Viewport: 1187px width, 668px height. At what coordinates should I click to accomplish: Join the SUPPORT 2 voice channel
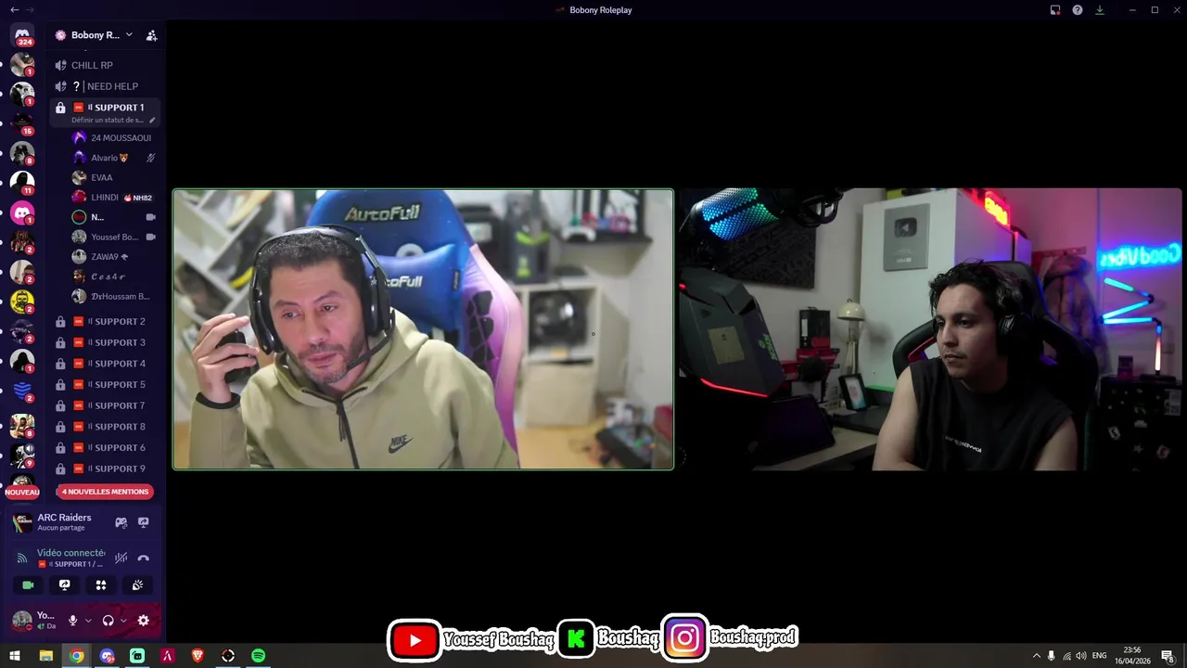point(105,322)
